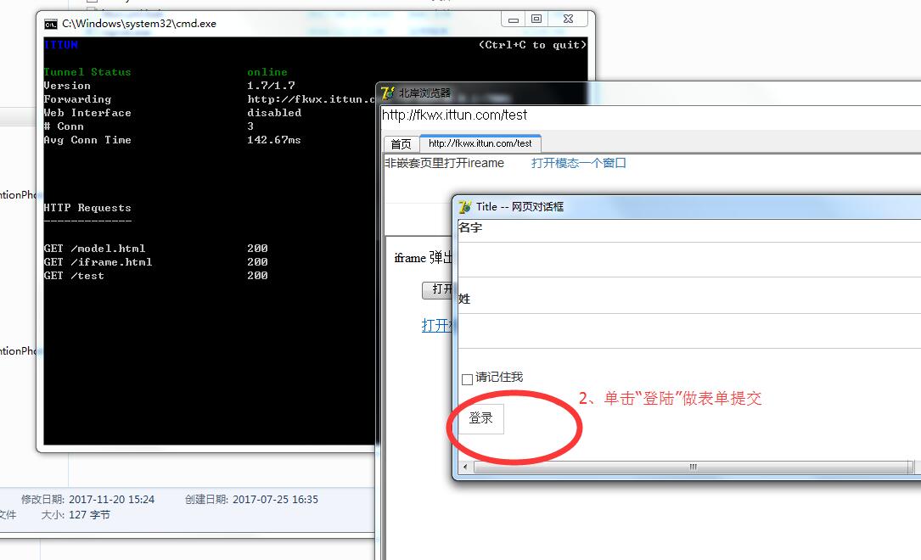The height and width of the screenshot is (560, 921).
Task: Click the 北岸浏览器 browser logo icon
Action: click(388, 92)
